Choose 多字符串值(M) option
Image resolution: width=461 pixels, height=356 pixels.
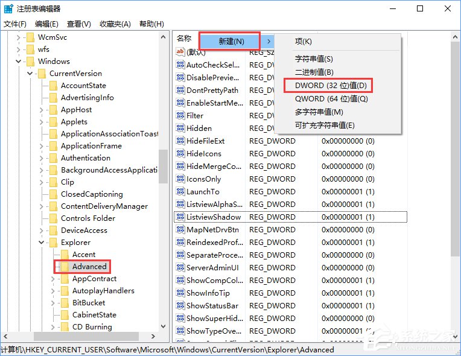coord(319,112)
